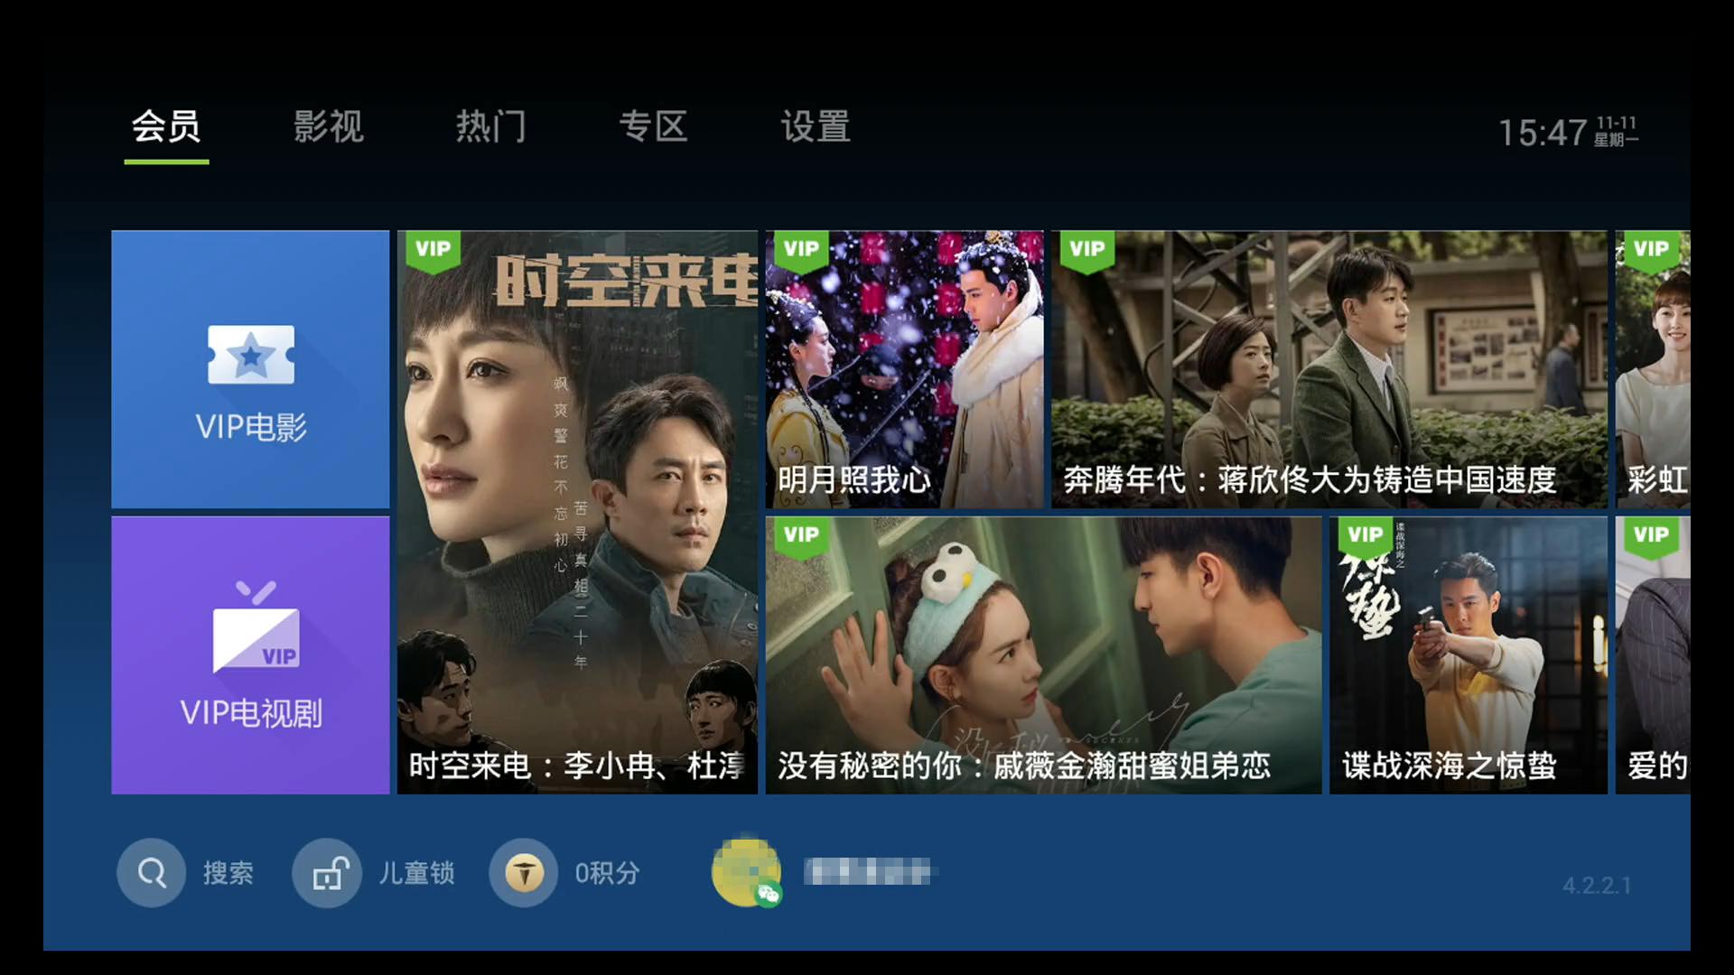Click the search magnifier icon
Viewport: 1734px width, 975px height.
coord(152,873)
